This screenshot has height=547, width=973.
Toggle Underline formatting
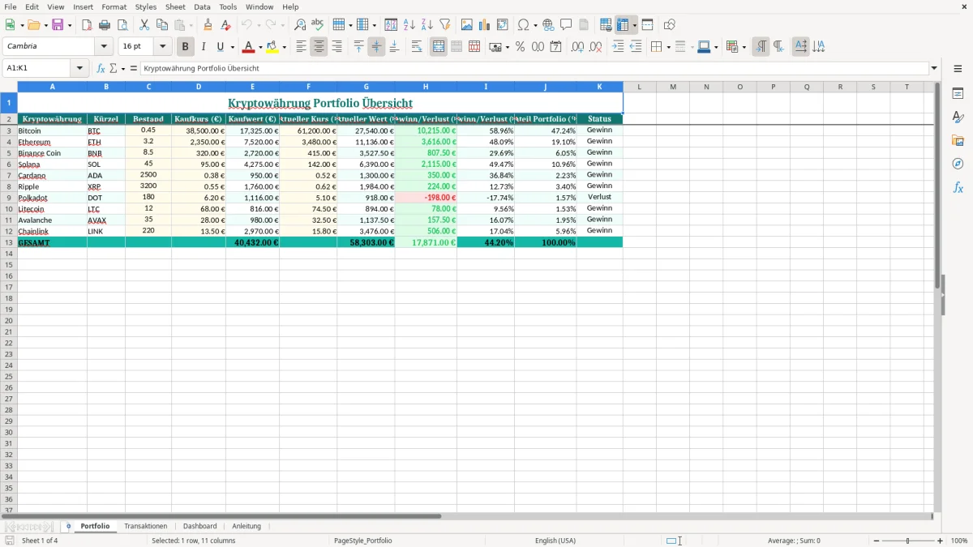[220, 47]
